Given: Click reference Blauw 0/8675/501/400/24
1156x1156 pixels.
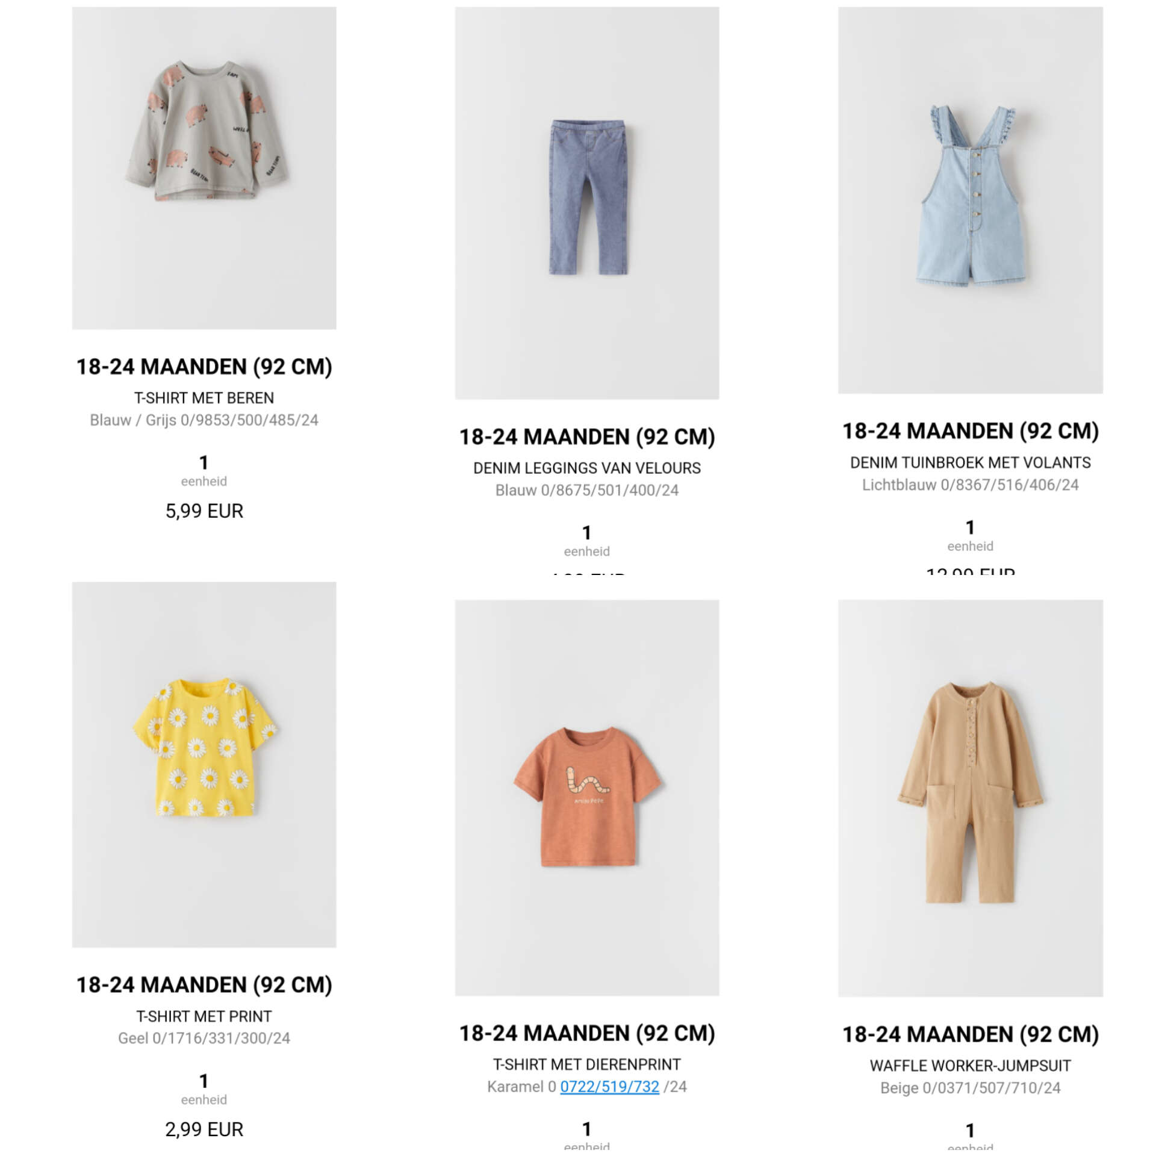Looking at the screenshot, I should pyautogui.click(x=586, y=490).
